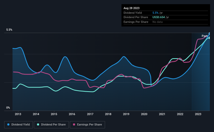Select the 2013 x-axis label
Image resolution: width=214 pixels, height=132 pixels.
coord(18,114)
